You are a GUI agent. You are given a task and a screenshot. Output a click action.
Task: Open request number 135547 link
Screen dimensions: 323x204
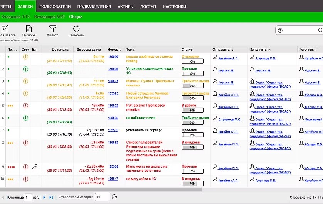click(113, 179)
